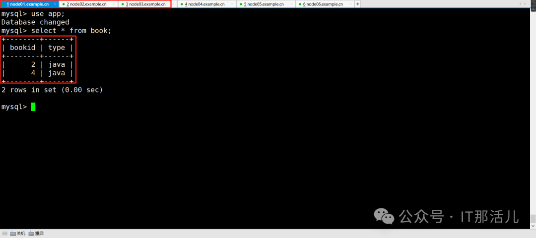The width and height of the screenshot is (536, 238).
Task: Close the node05.example.cn tab
Action: point(292,4)
